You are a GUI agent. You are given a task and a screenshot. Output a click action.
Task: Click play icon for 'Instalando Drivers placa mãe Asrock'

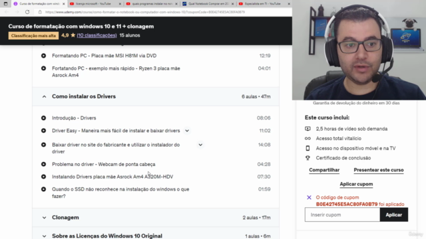[43, 177]
